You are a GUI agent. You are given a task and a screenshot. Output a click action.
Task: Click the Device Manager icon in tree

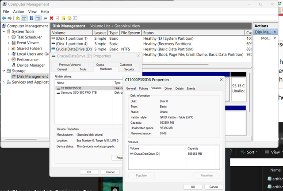[14, 65]
